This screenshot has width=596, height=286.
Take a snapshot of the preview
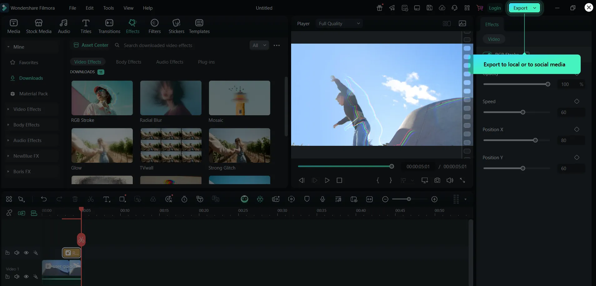point(437,180)
